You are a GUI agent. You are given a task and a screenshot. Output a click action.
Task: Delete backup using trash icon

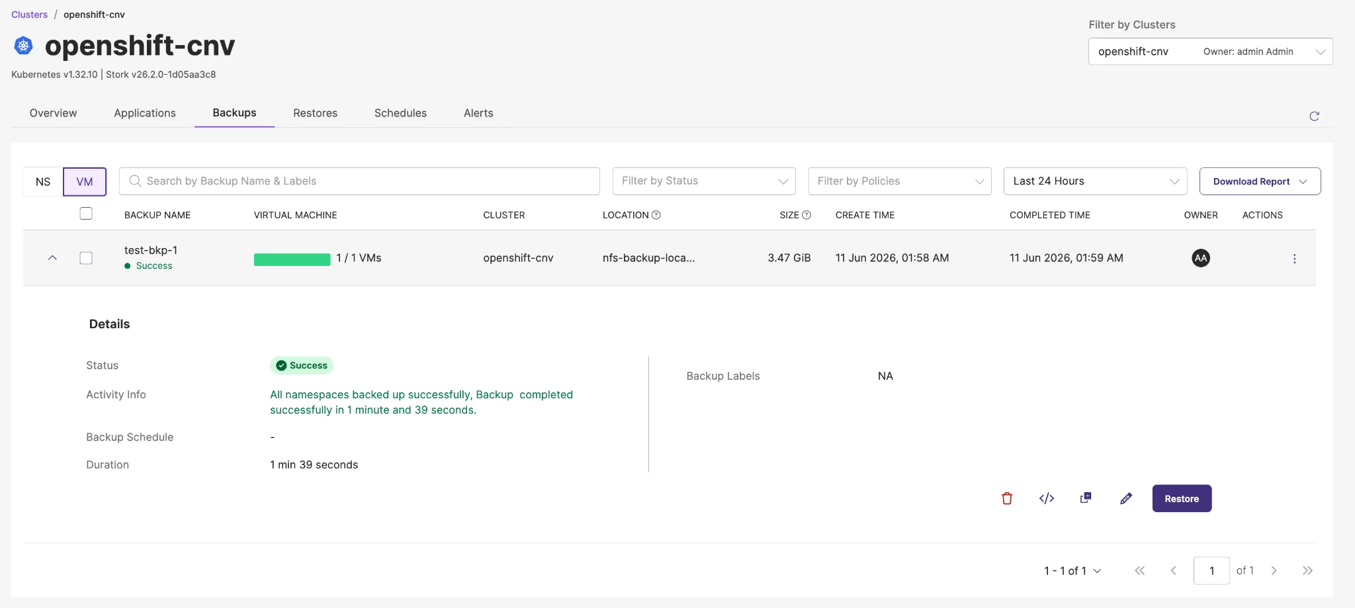coord(1007,498)
